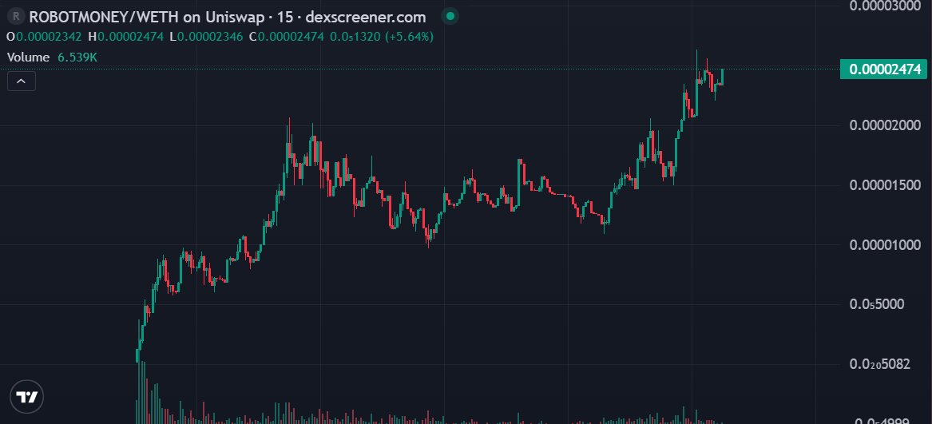The height and width of the screenshot is (424, 932).
Task: Click the open price value O0.00002342
Action: coord(46,37)
